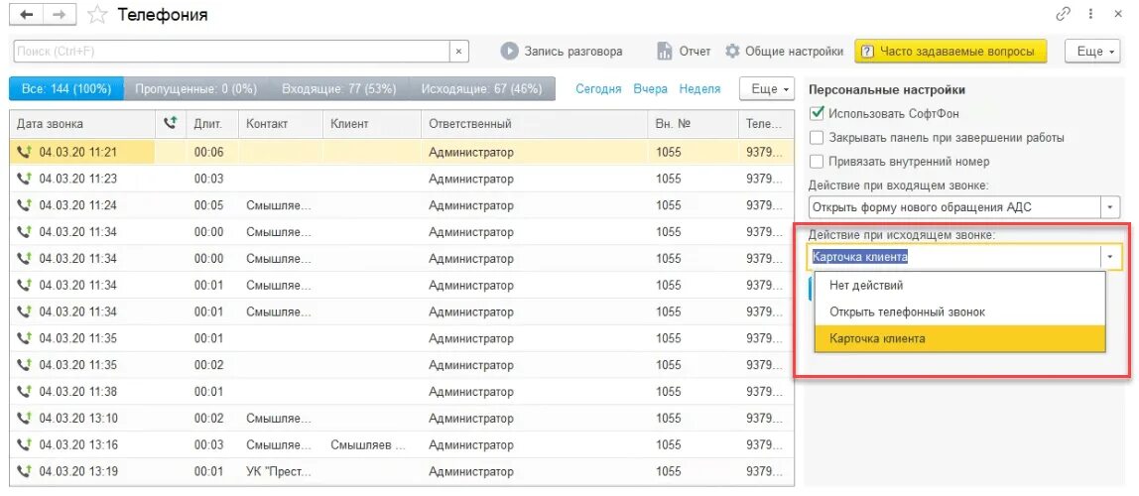The image size is (1139, 496).
Task: Clear the search field with the X
Action: pyautogui.click(x=458, y=51)
